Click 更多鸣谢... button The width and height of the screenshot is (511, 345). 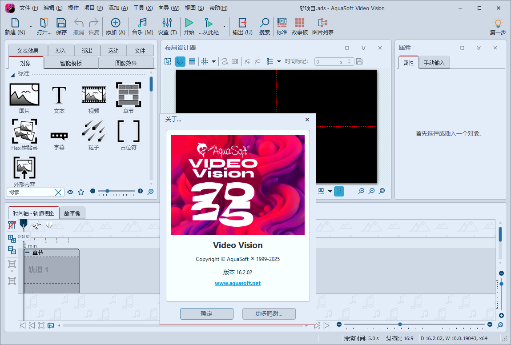pyautogui.click(x=269, y=314)
